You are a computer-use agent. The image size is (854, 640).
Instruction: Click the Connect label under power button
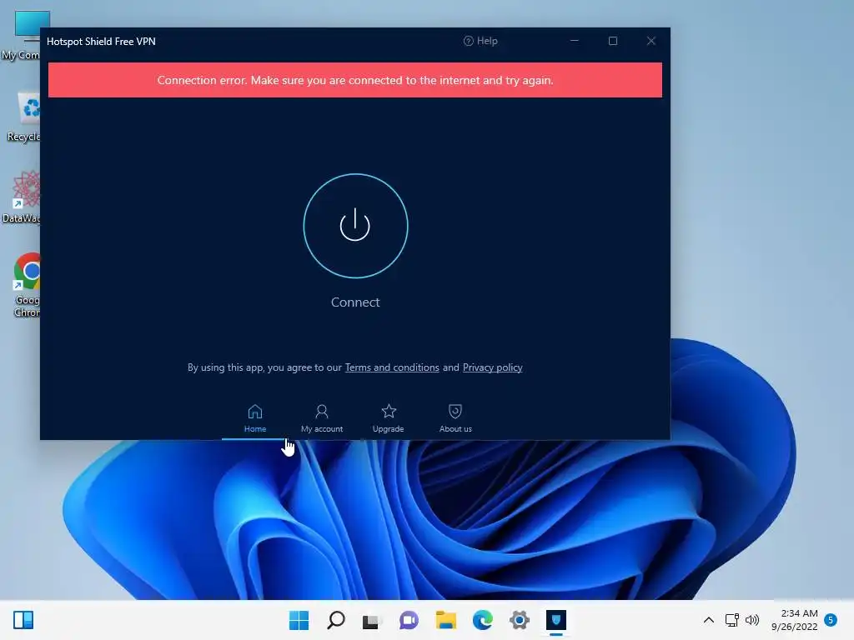click(x=355, y=302)
